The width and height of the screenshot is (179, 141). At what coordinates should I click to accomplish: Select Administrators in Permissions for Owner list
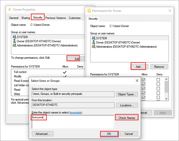pyautogui.click(x=126, y=47)
